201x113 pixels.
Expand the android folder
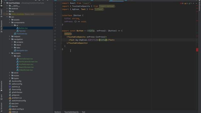(7, 8)
